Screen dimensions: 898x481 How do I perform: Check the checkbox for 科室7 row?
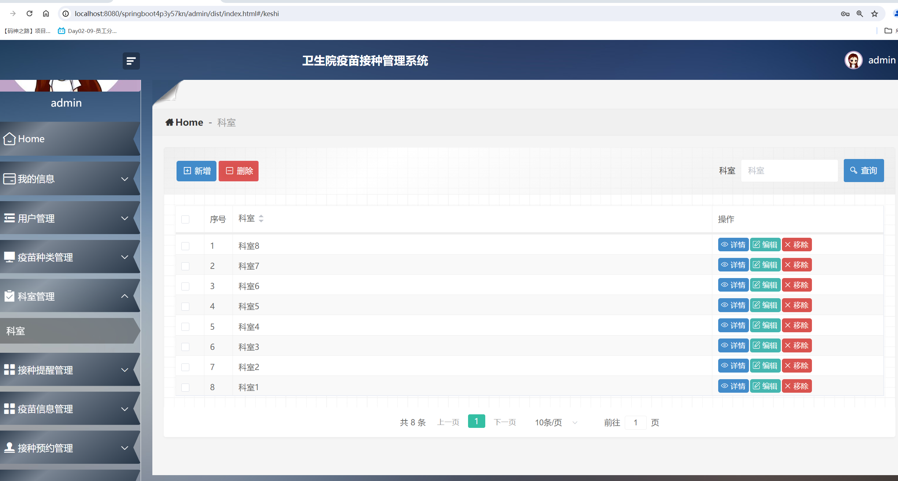click(185, 266)
